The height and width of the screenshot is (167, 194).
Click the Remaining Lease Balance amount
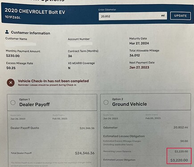click(181, 151)
